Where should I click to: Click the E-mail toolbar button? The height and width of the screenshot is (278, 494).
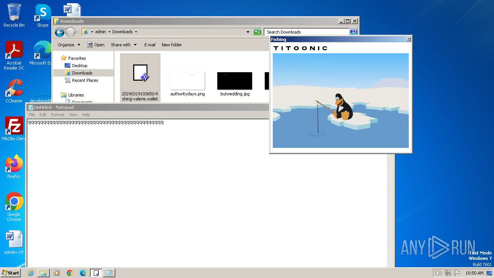pos(150,45)
